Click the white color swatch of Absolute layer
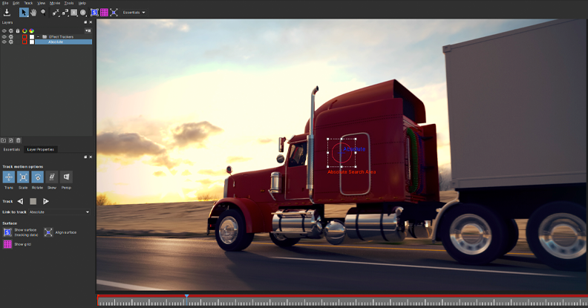588x308 pixels. point(32,42)
